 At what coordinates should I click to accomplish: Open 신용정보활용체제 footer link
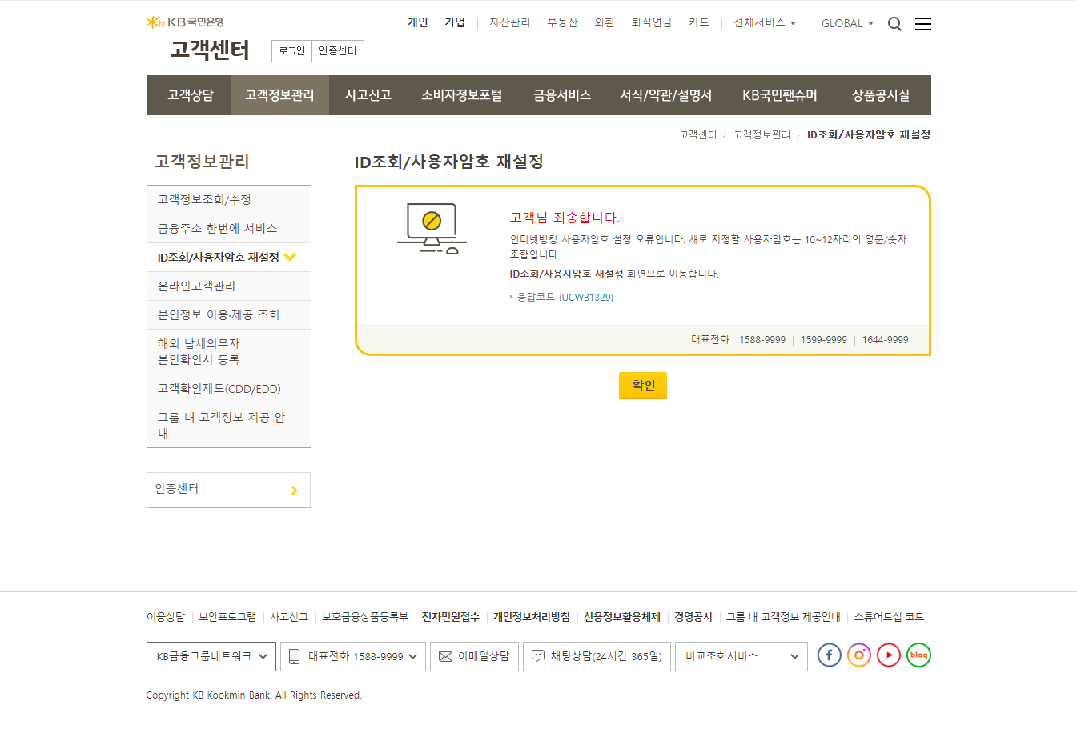point(622,617)
